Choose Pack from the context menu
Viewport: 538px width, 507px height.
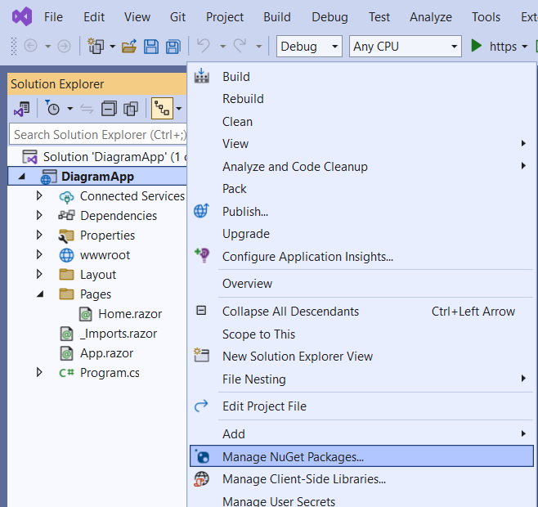tap(361, 189)
